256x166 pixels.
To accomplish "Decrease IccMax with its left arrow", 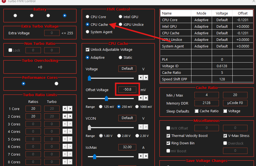I will 141,156.
